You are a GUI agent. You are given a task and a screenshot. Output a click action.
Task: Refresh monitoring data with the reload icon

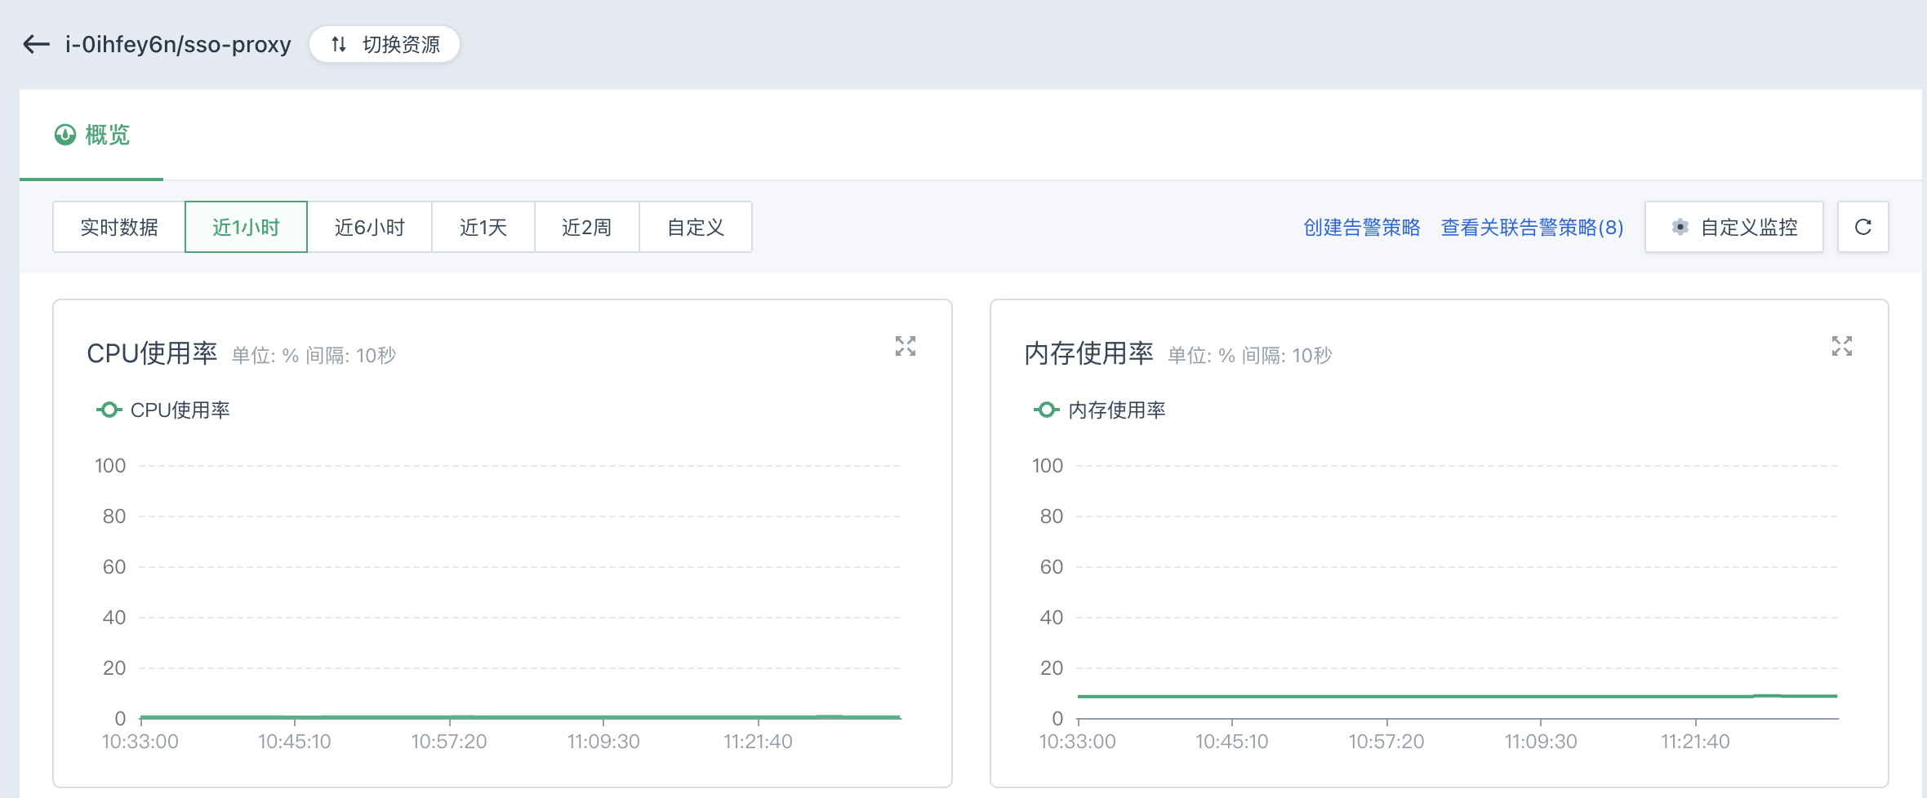(x=1863, y=227)
